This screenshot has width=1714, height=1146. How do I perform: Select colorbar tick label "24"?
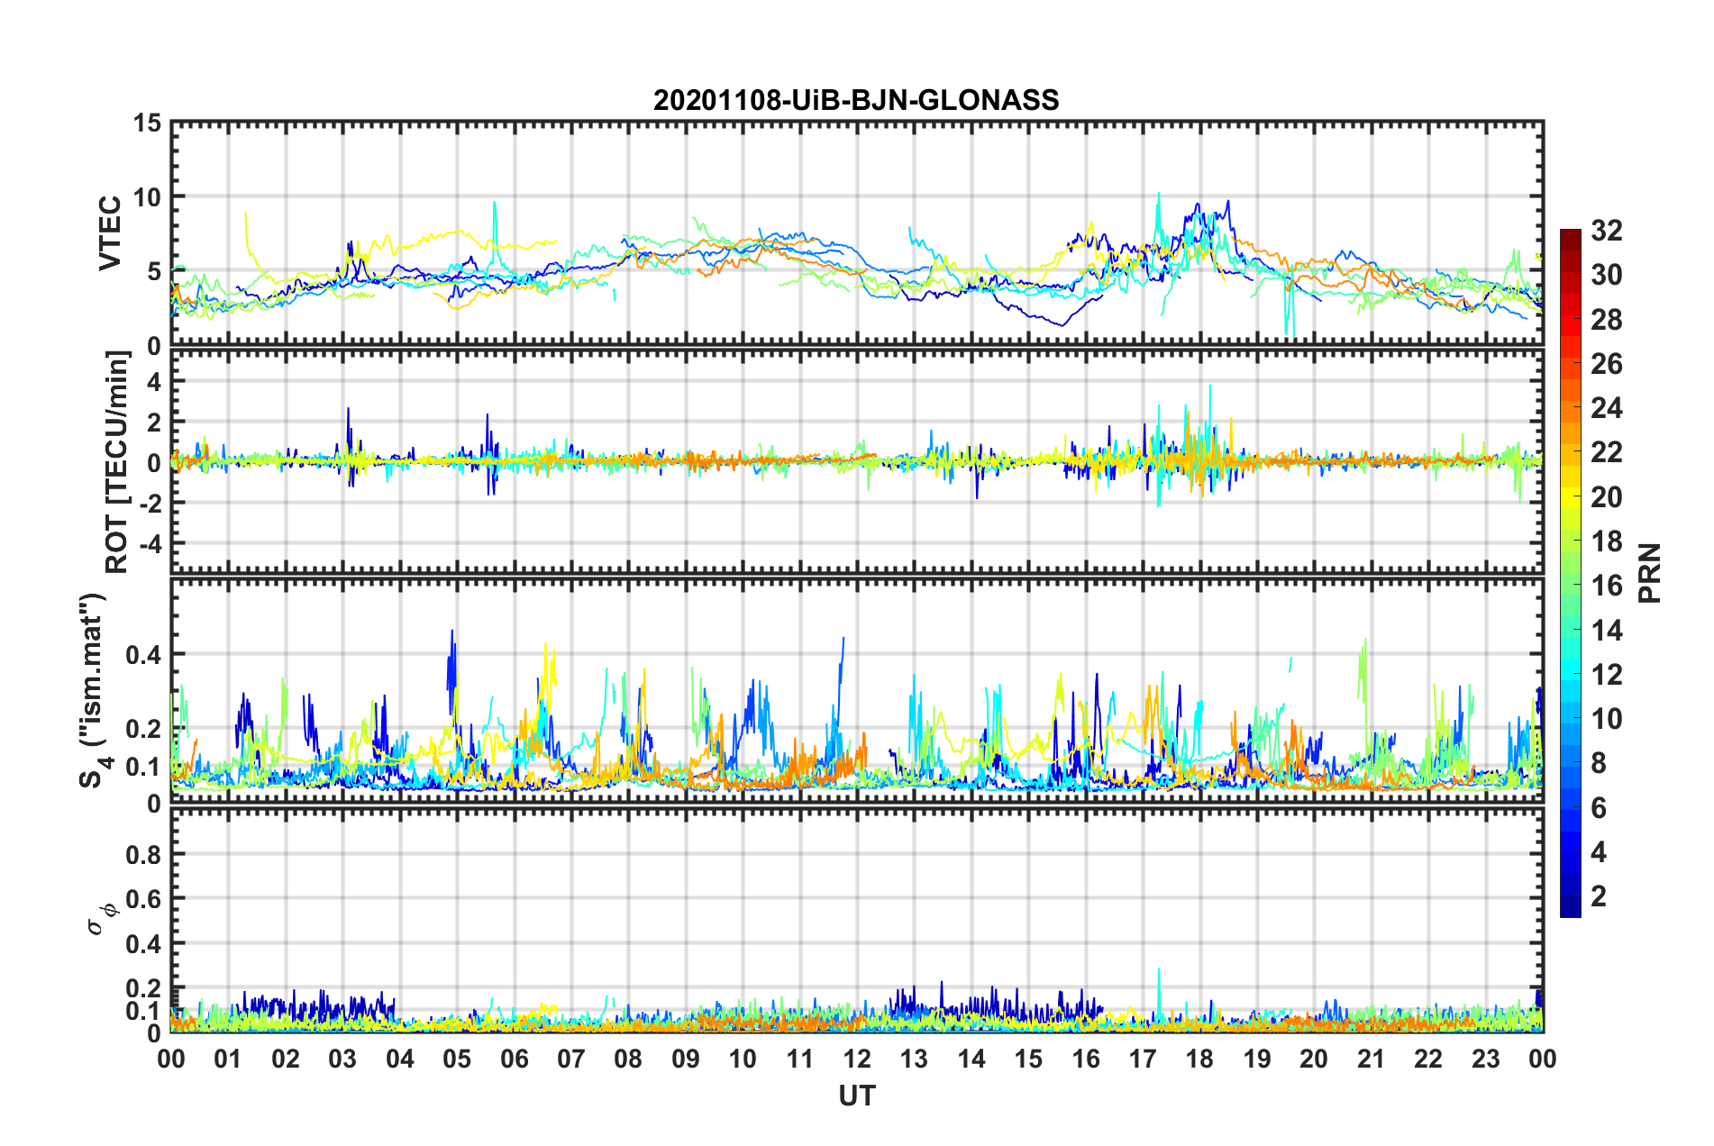[x=1606, y=408]
